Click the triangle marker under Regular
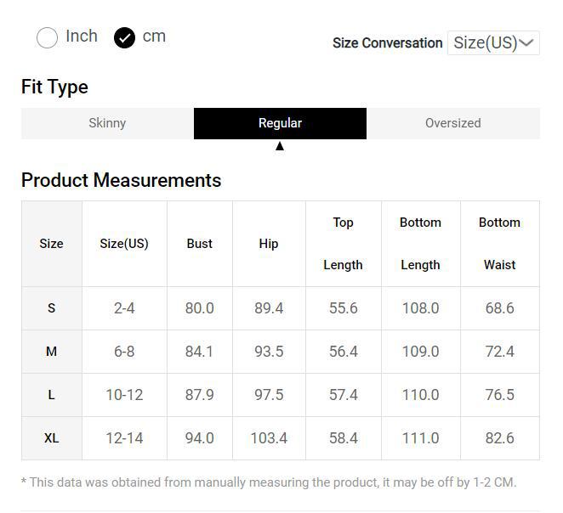 [x=280, y=146]
